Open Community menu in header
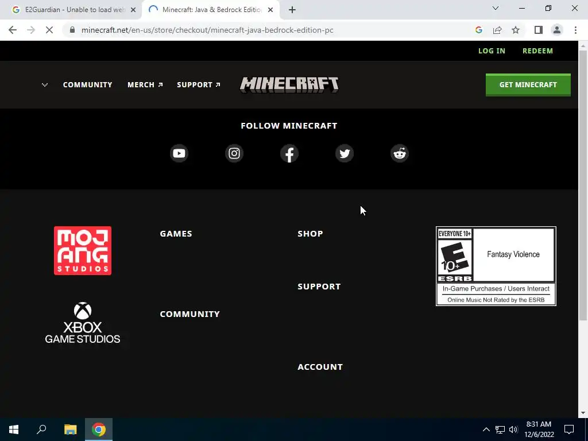The height and width of the screenshot is (441, 588). click(x=87, y=85)
